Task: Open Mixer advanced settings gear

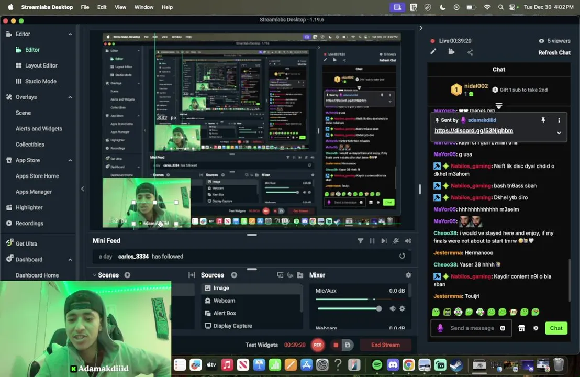Action: 408,275
